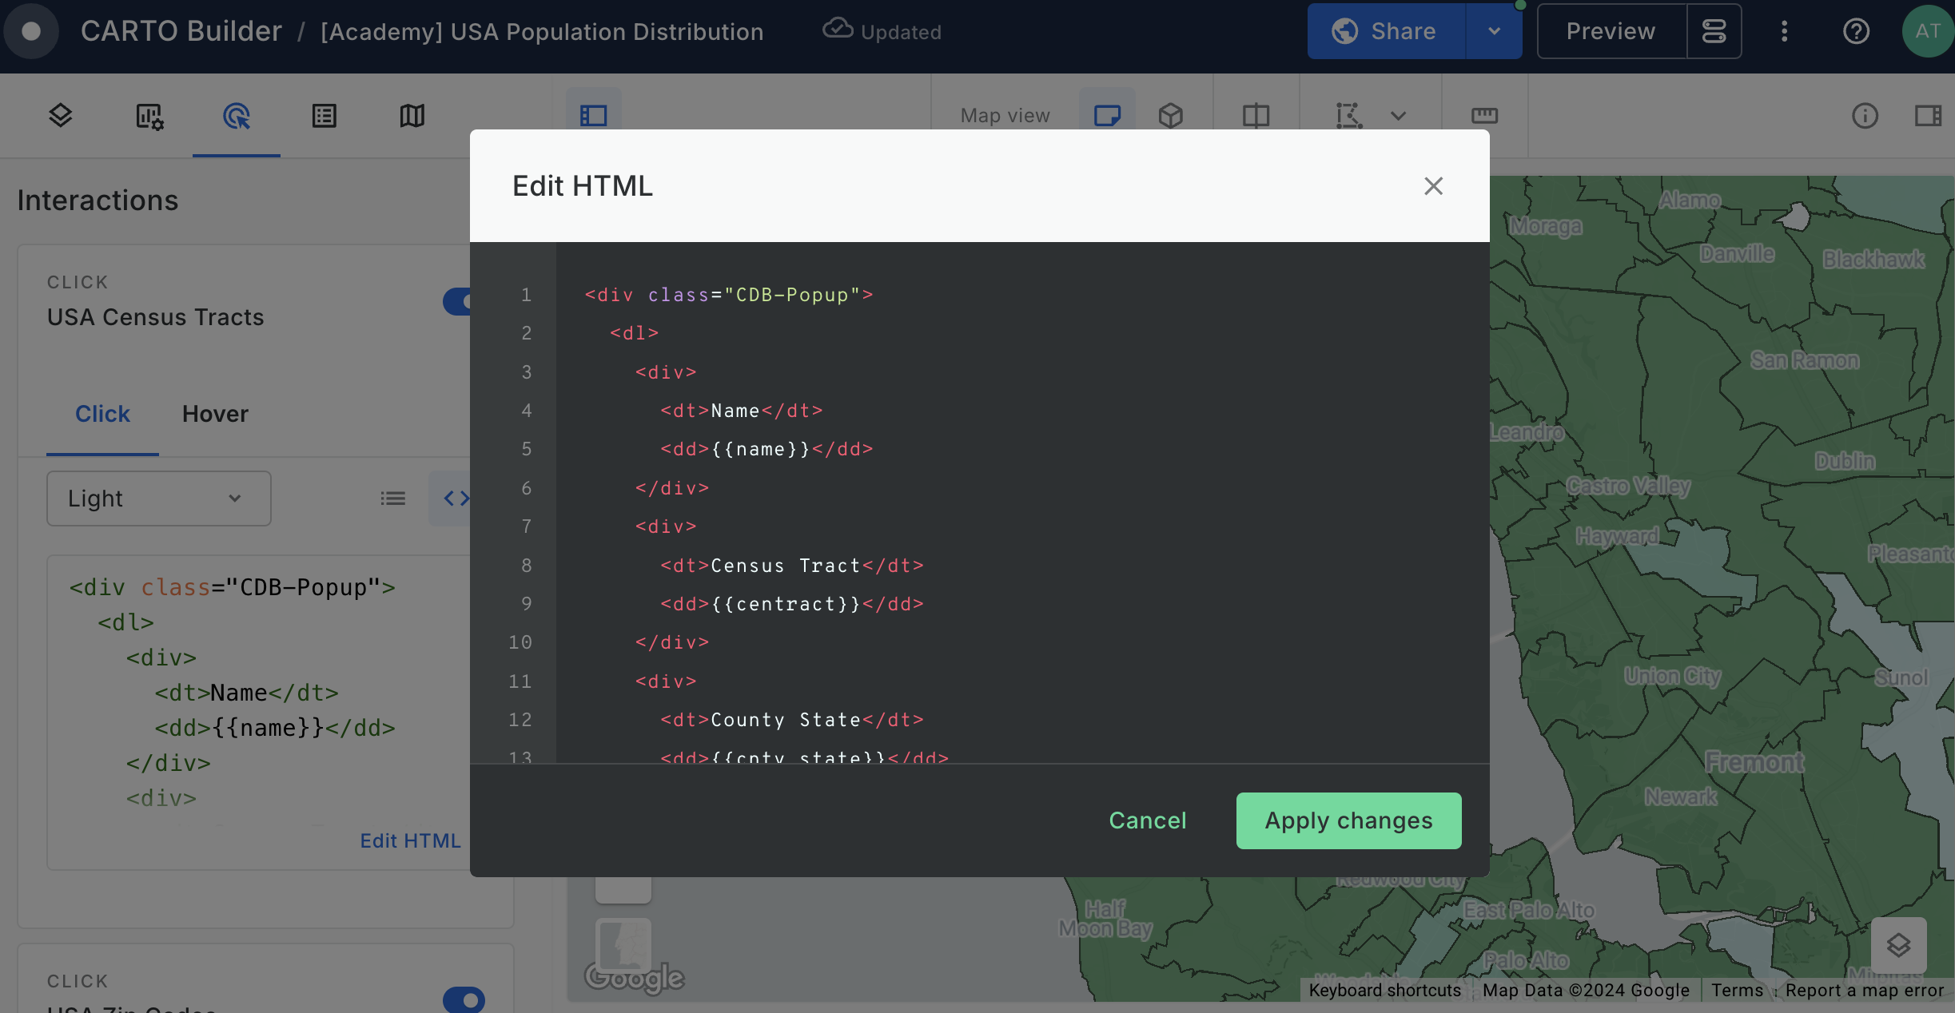Open the help question mark icon

(1856, 32)
